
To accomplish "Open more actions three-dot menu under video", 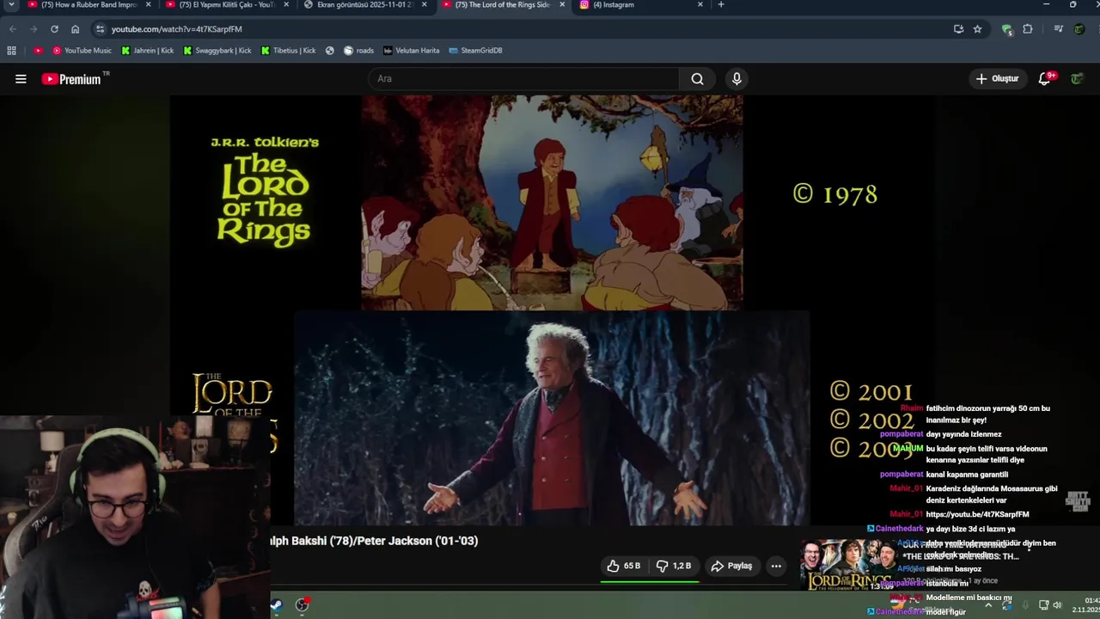I will coord(776,566).
